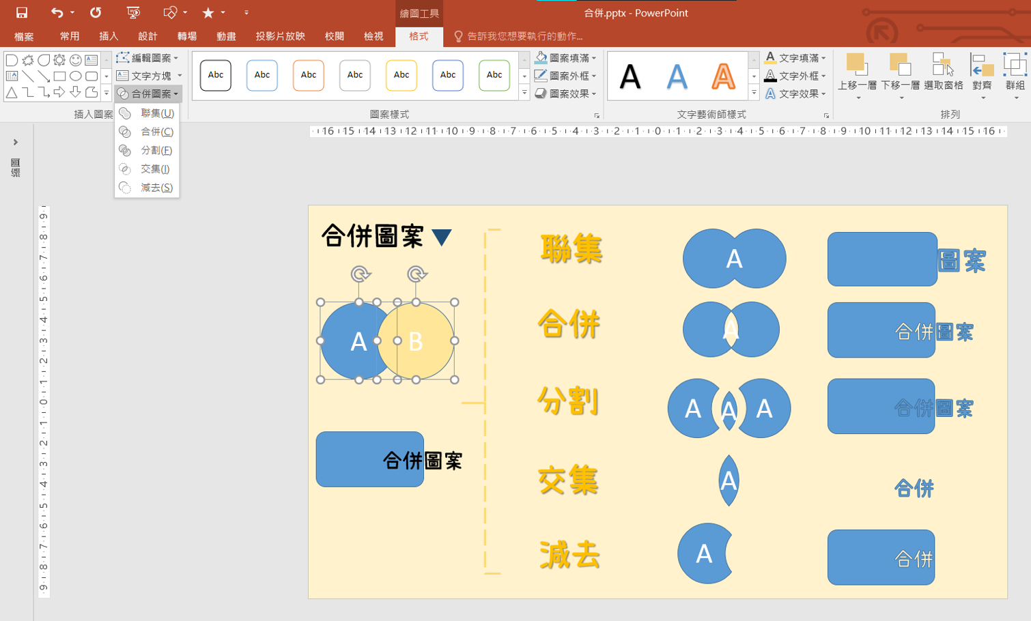
Task: Choose 交集(I) from merge shapes menu
Action: pos(147,168)
